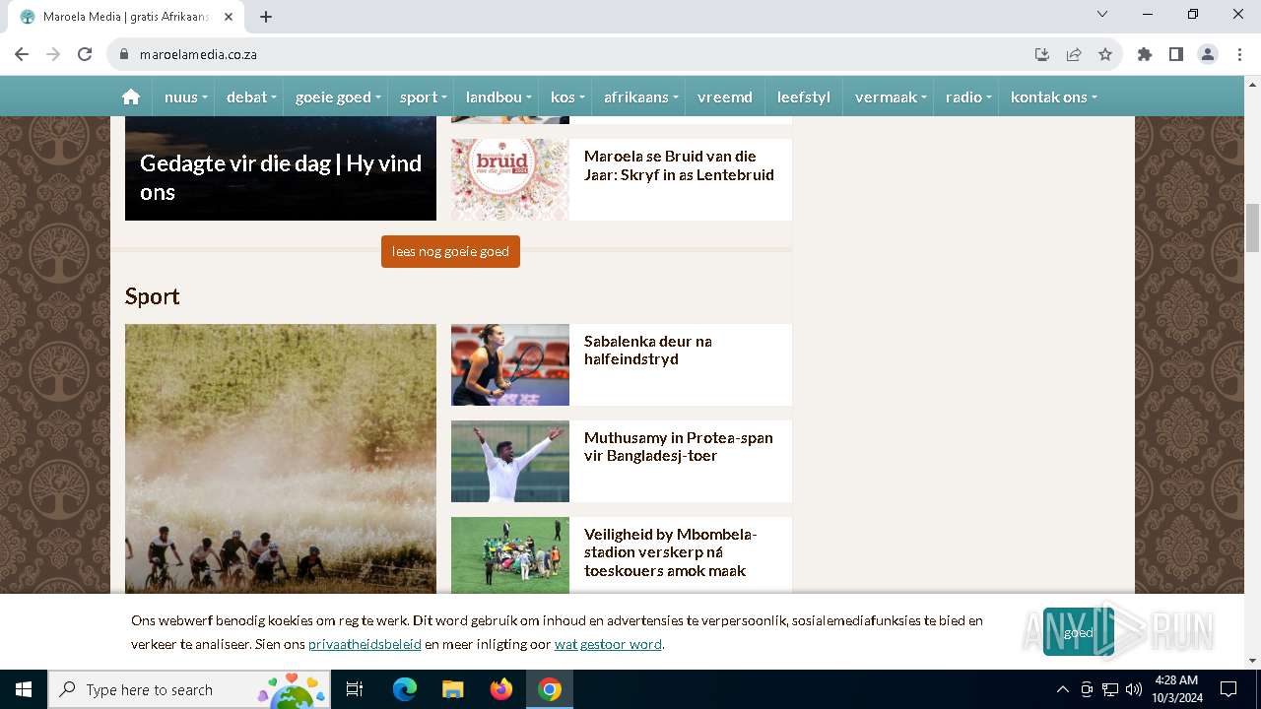Expand the nuus menu
The image size is (1261, 709).
(x=185, y=97)
